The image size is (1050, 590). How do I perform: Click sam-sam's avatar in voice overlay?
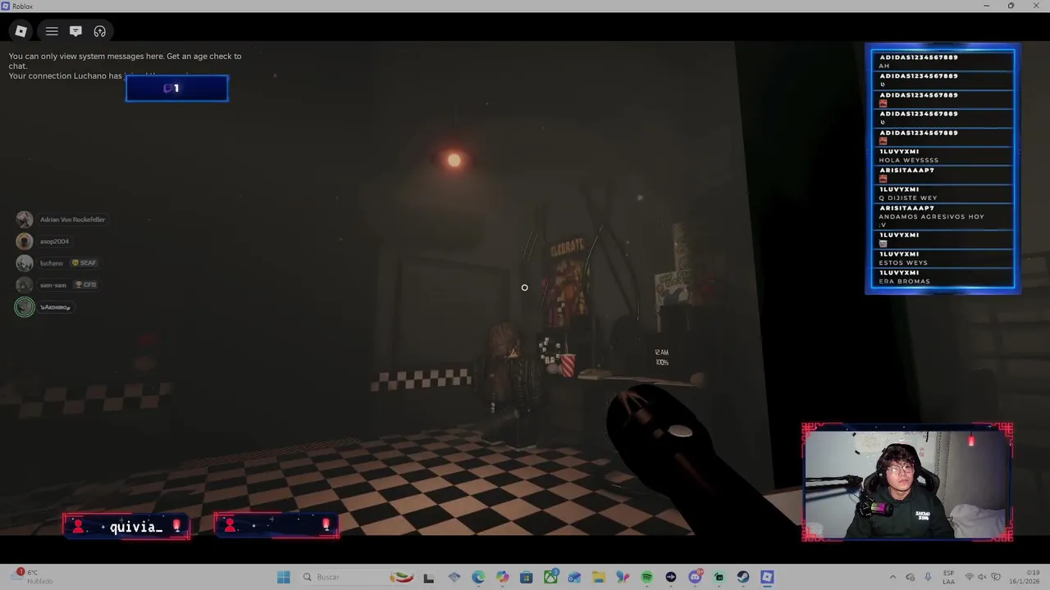pos(25,285)
